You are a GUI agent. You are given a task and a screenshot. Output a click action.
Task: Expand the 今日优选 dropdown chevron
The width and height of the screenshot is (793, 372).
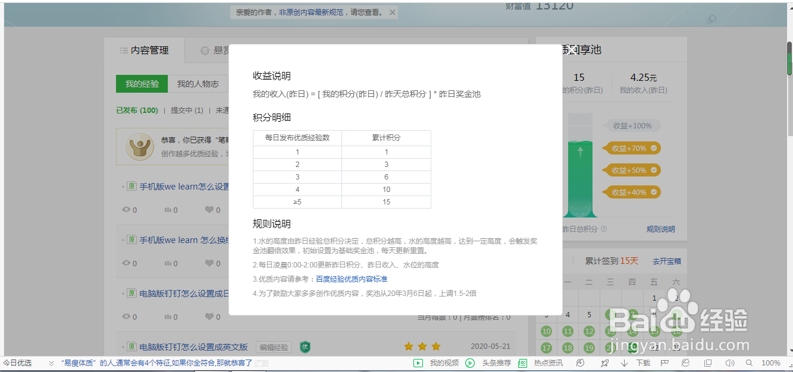[51, 362]
